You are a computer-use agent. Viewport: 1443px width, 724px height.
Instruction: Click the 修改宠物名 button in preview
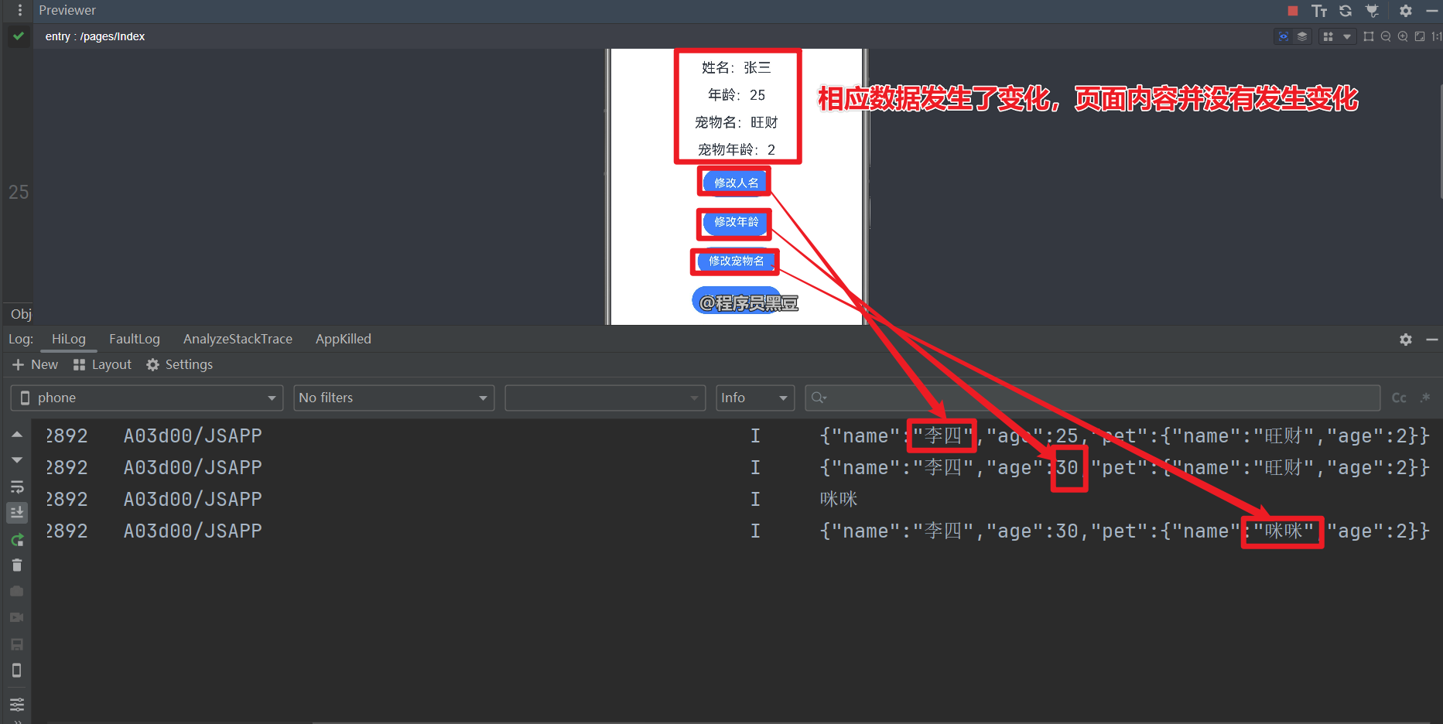pyautogui.click(x=736, y=261)
